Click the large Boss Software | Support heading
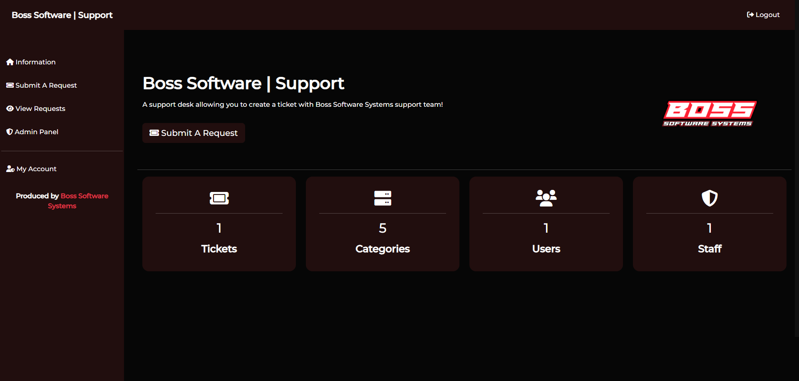The height and width of the screenshot is (381, 799). click(x=243, y=84)
